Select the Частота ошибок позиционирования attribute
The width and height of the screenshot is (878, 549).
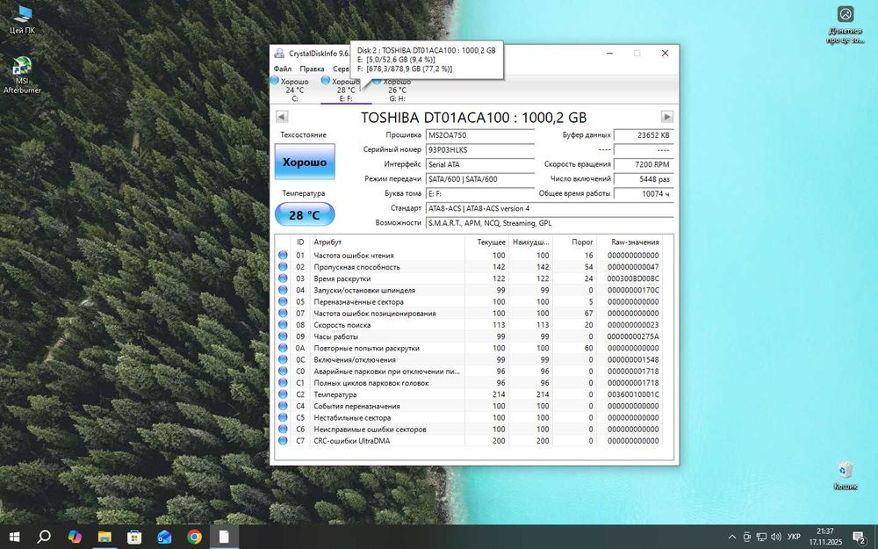point(375,314)
